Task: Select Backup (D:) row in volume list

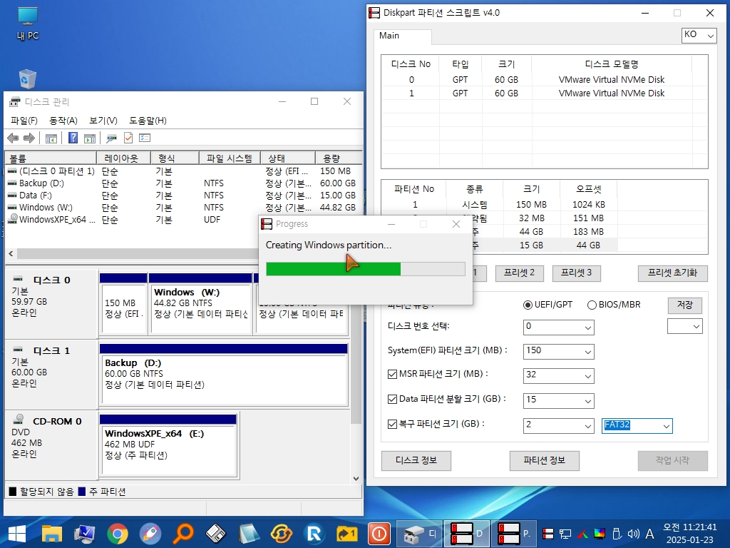Action: (182, 183)
